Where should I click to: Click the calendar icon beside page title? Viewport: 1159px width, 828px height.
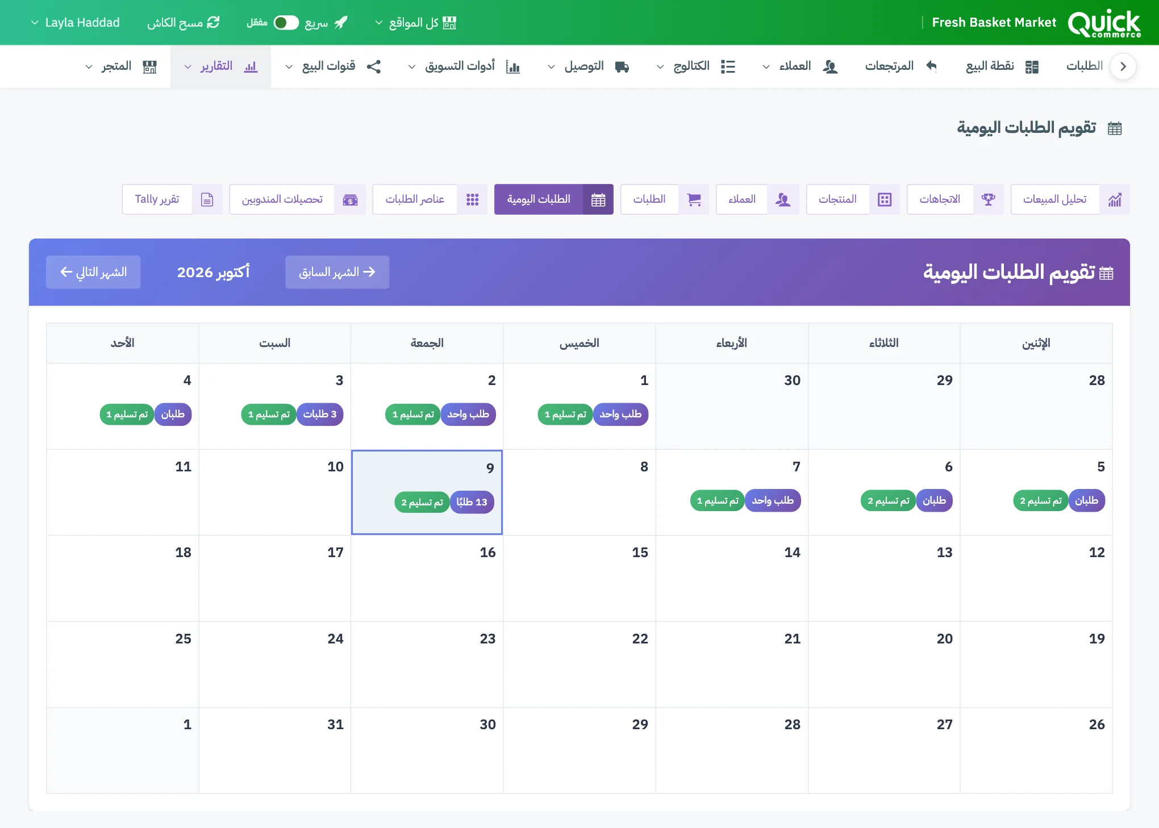(x=1115, y=128)
